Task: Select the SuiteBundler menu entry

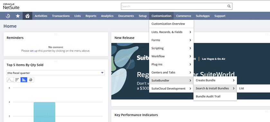Action: pyautogui.click(x=171, y=80)
